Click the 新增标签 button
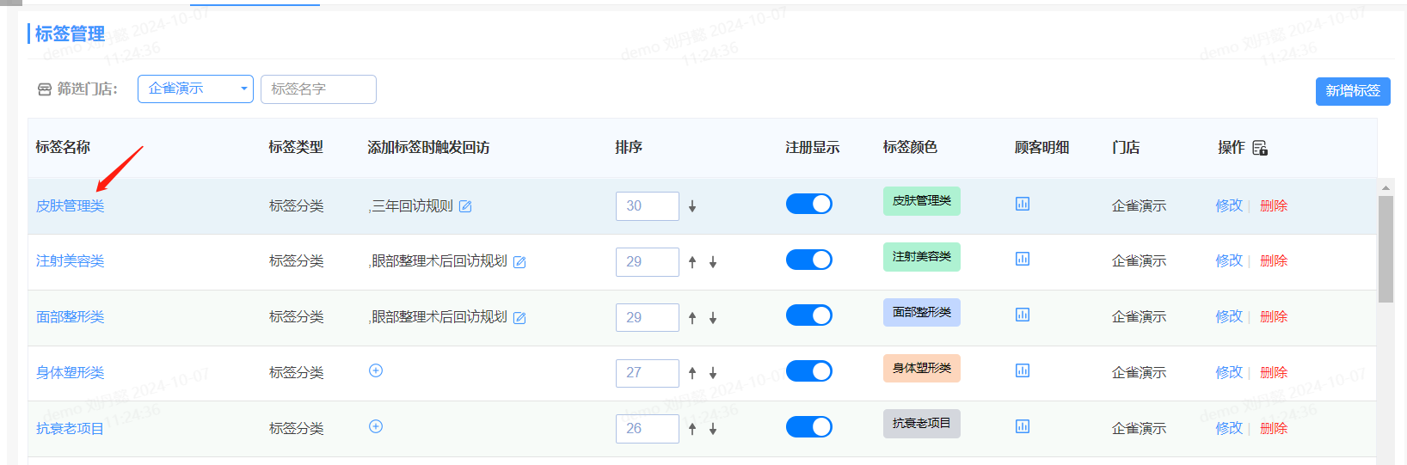Screen dimensions: 1407x465 [1352, 91]
